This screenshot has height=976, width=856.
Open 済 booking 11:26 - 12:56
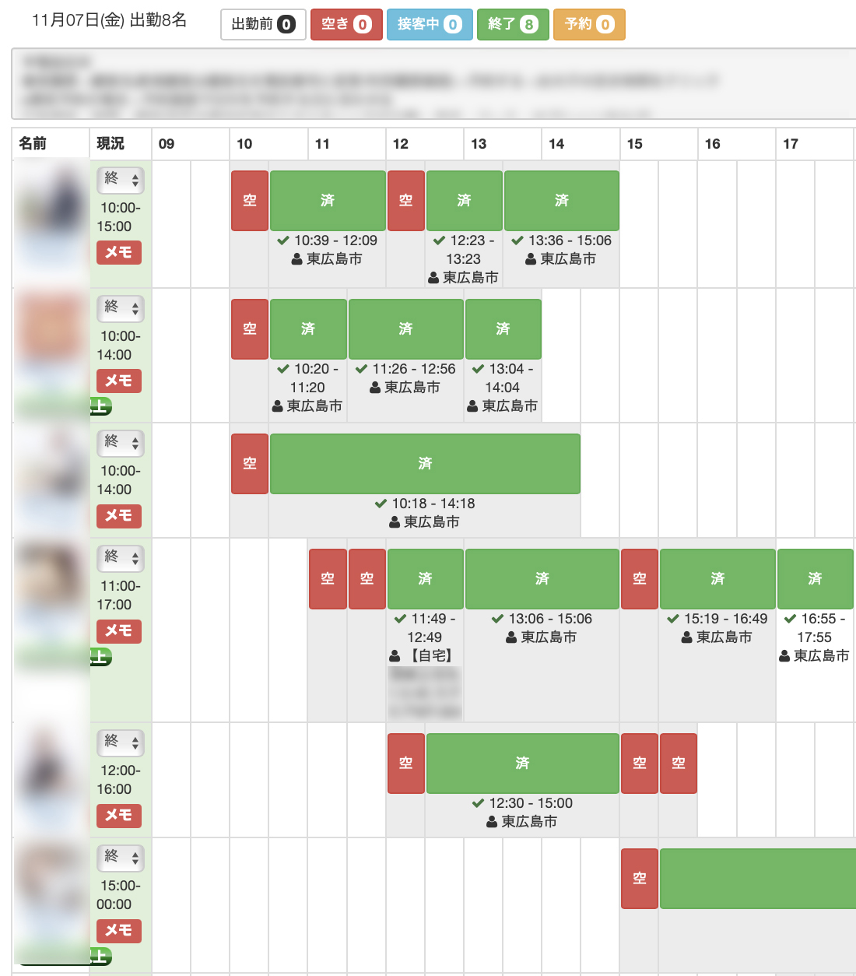pos(406,329)
